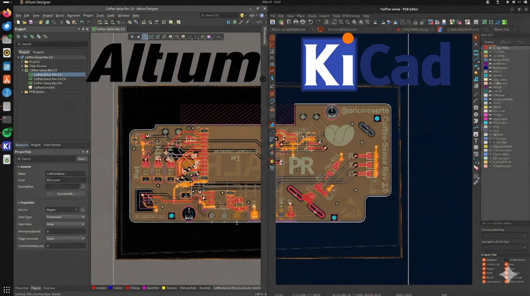This screenshot has height=296, width=530.
Task: Open the Terminal from the dock
Action: [x=7, y=119]
